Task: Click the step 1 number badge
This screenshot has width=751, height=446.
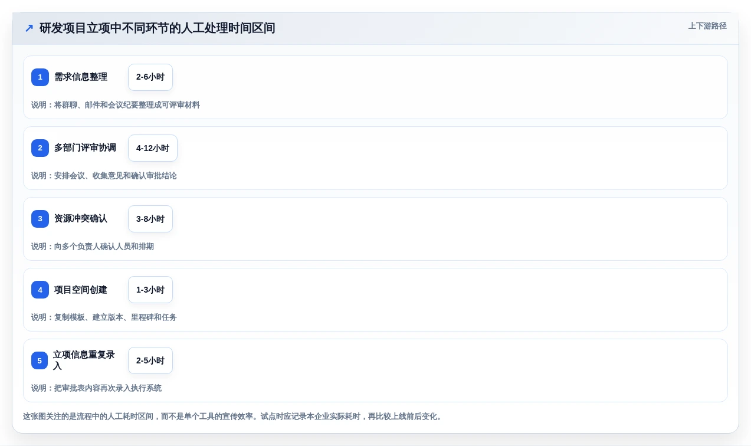Action: (40, 77)
